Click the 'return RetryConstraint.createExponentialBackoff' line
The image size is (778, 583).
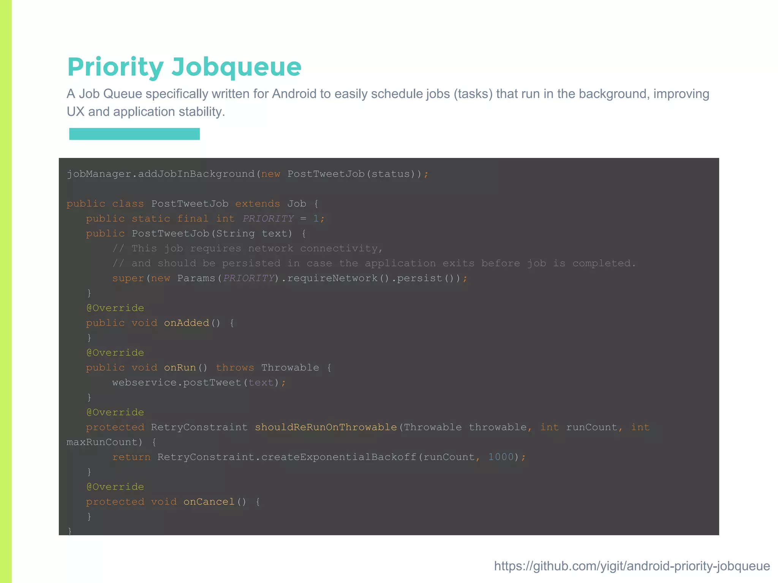pyautogui.click(x=319, y=457)
